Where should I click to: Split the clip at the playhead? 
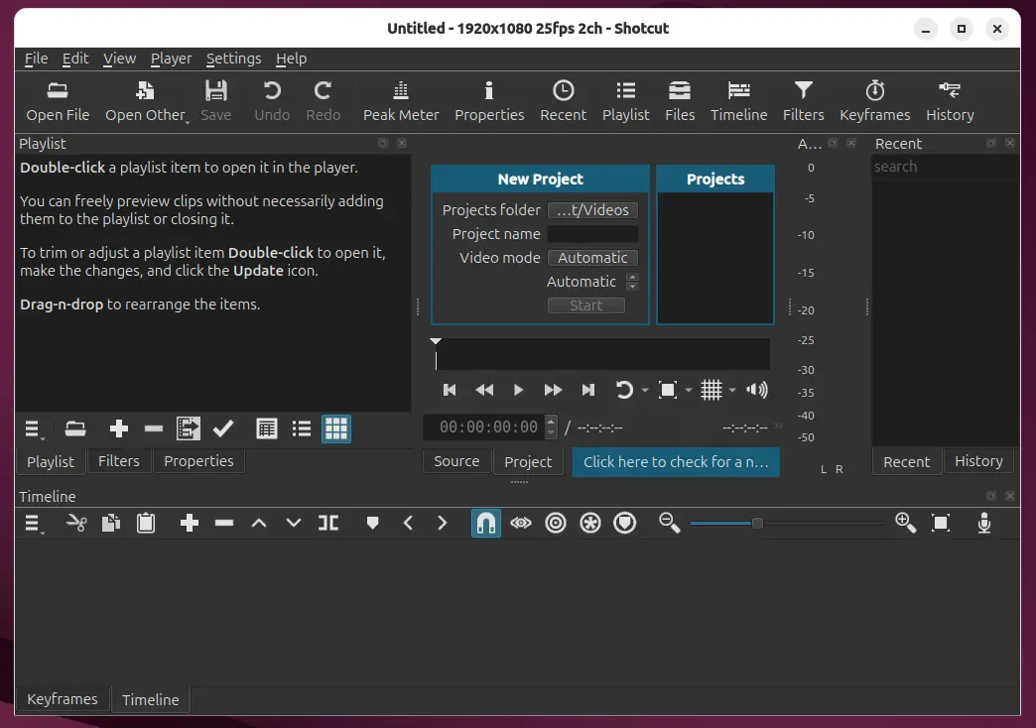pos(327,523)
